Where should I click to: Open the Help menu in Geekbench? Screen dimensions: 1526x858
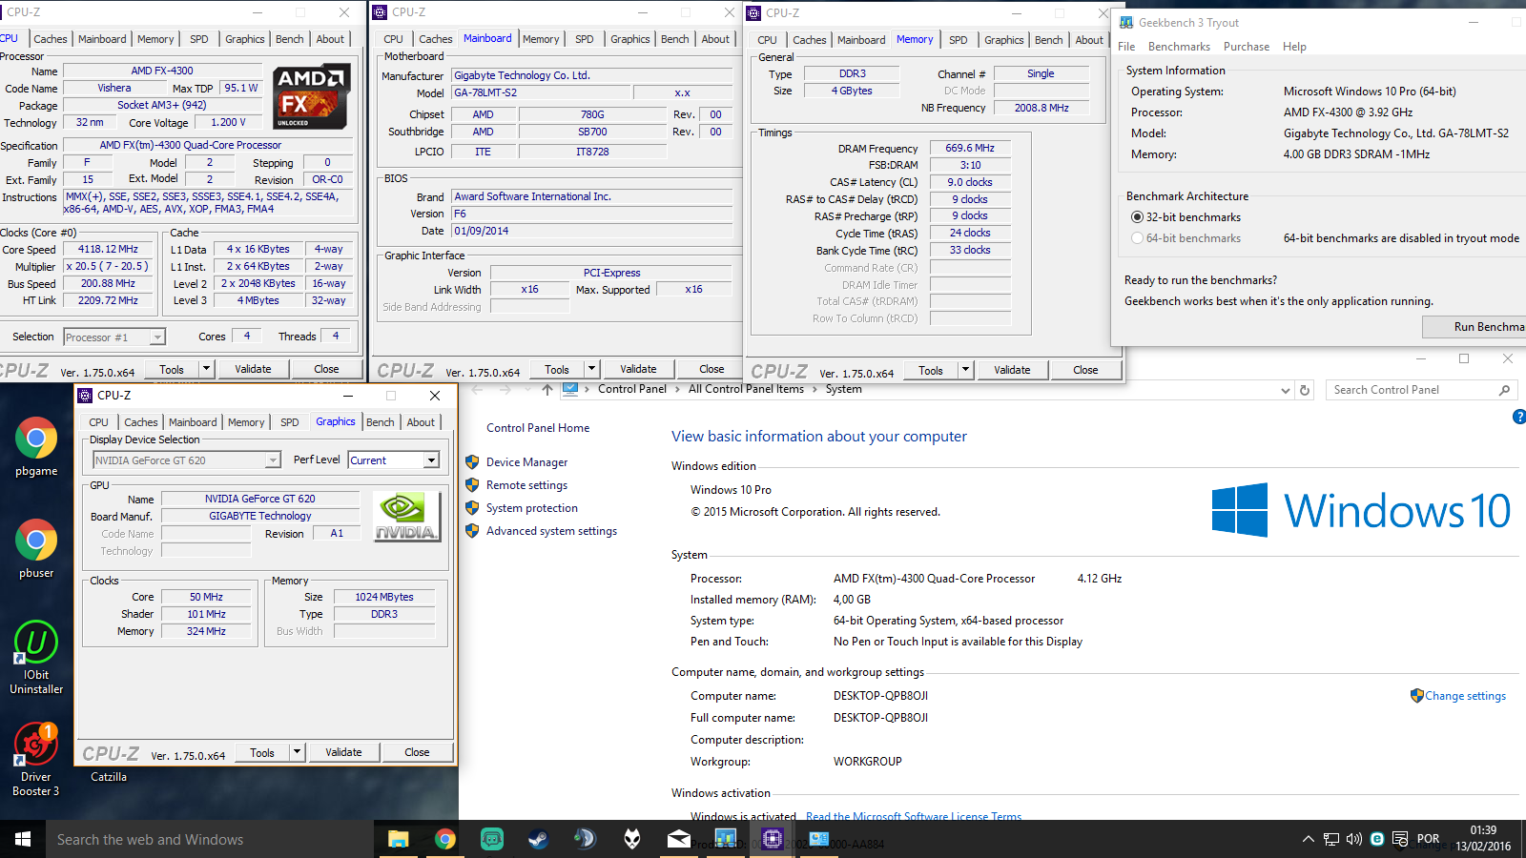pyautogui.click(x=1294, y=47)
